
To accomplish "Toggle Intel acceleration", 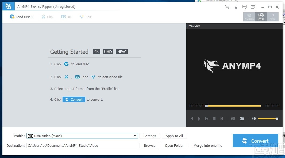I will (x=261, y=17).
